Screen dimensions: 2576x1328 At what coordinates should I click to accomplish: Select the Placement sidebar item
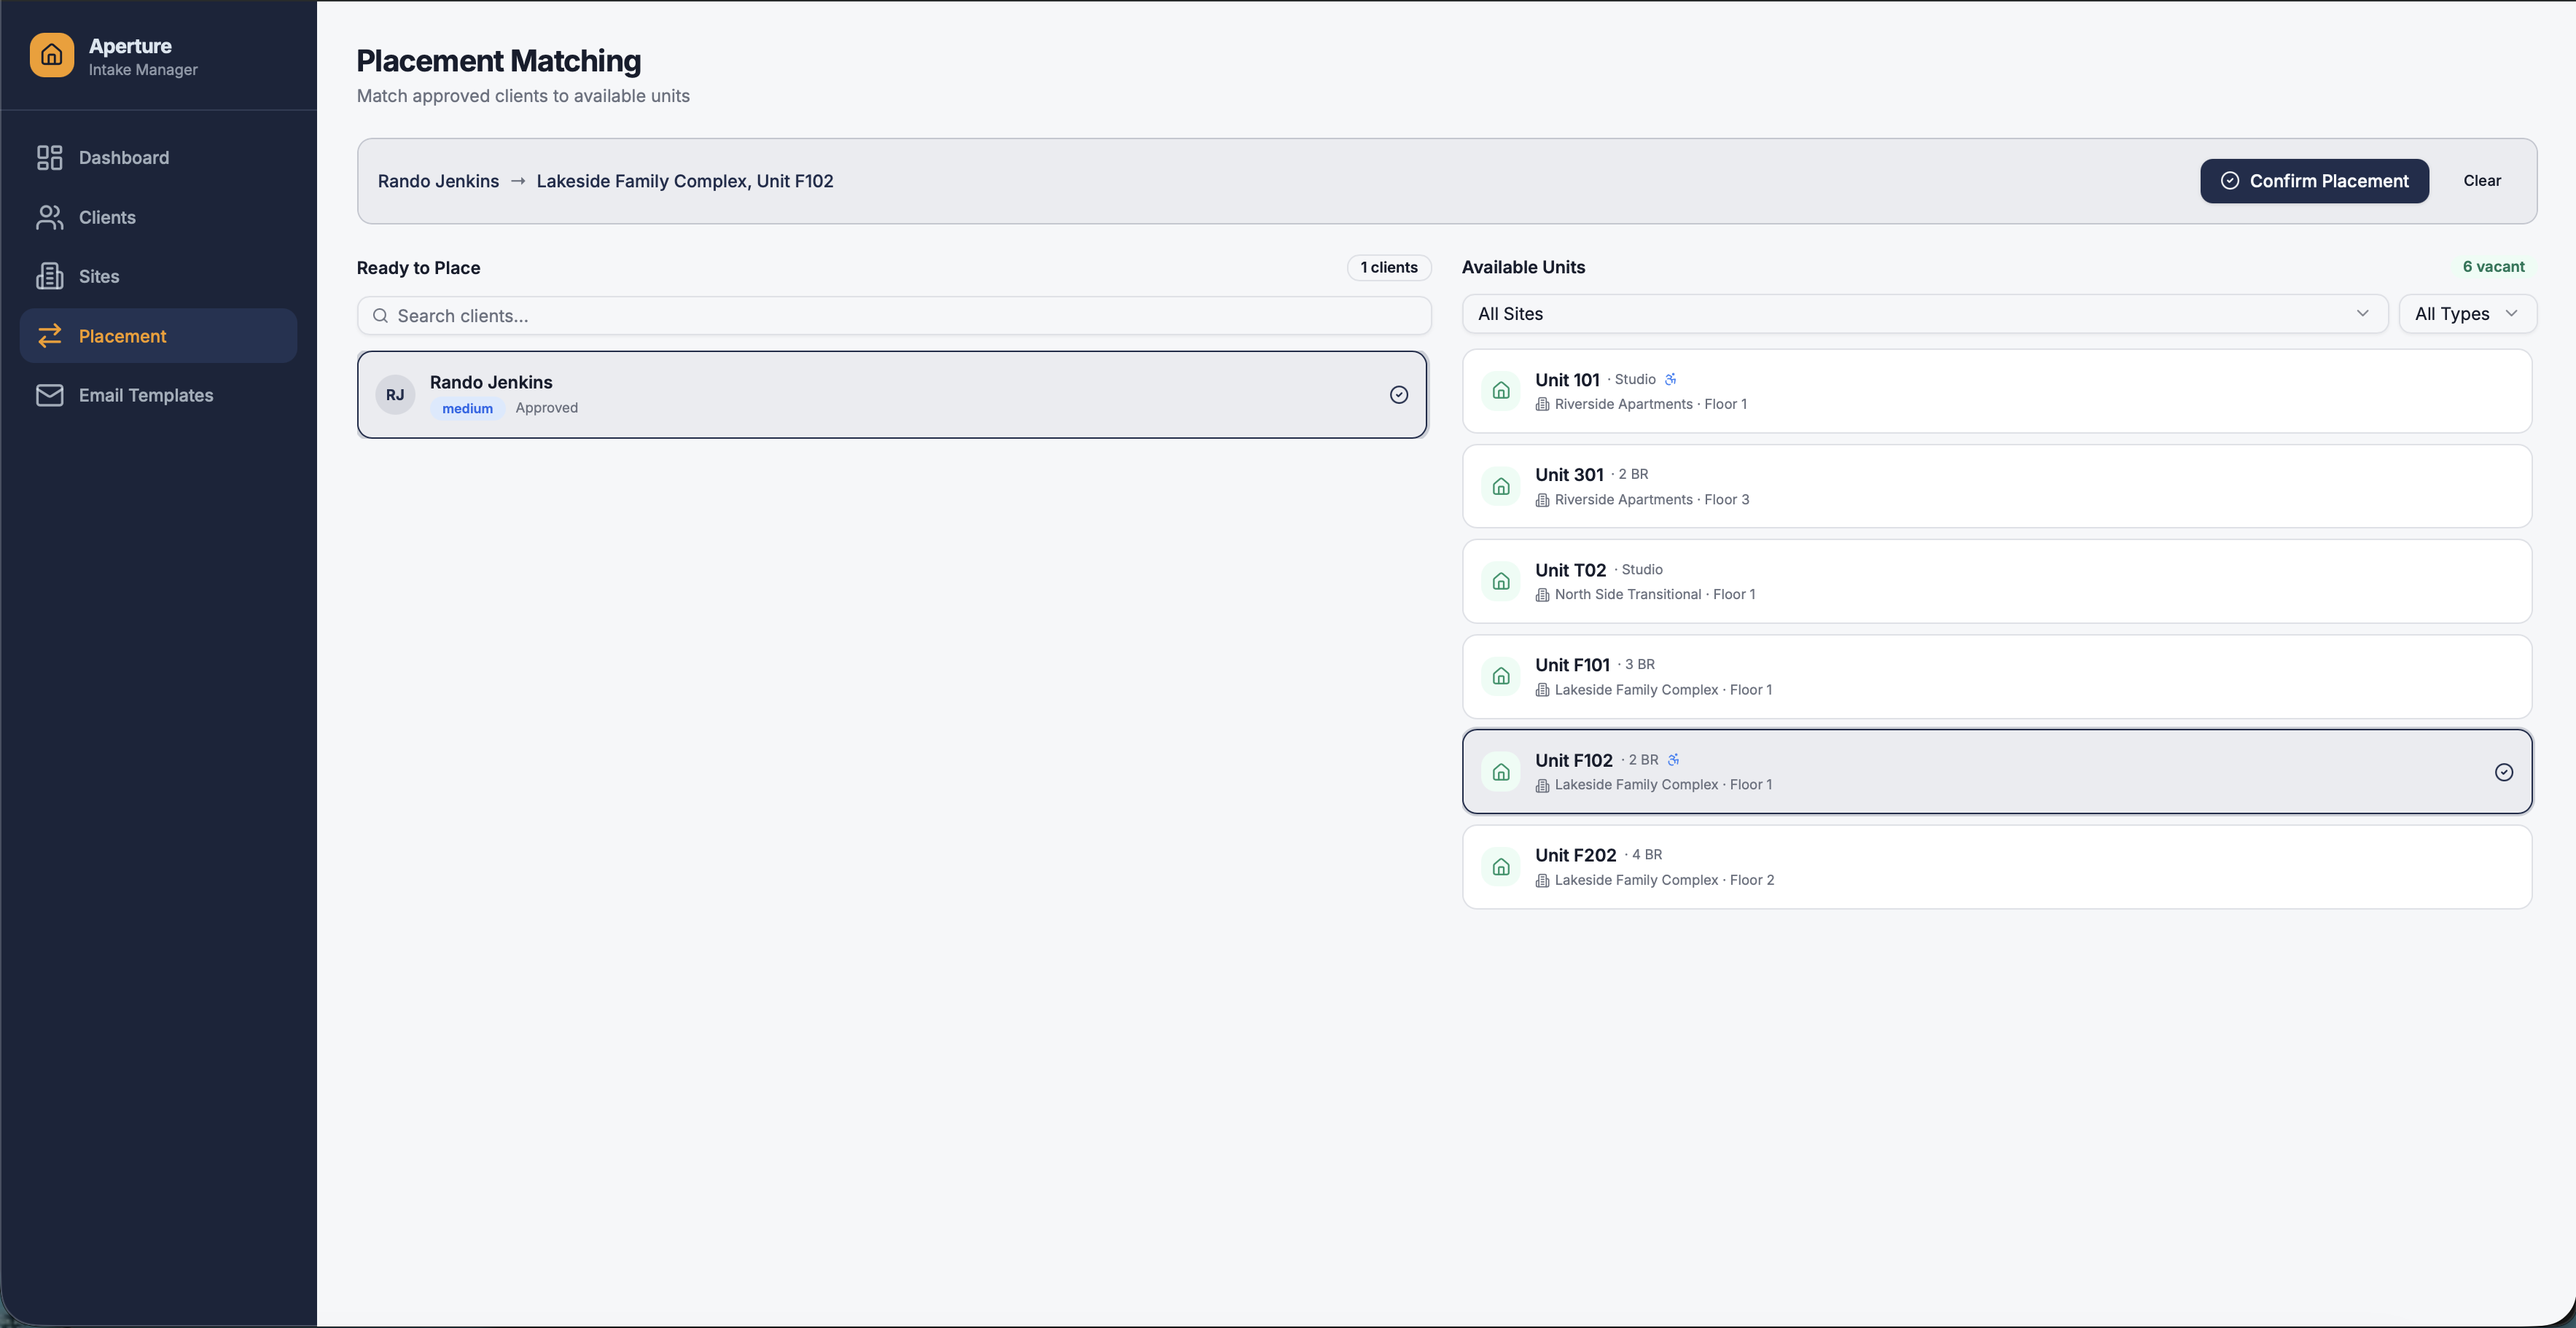(x=158, y=336)
